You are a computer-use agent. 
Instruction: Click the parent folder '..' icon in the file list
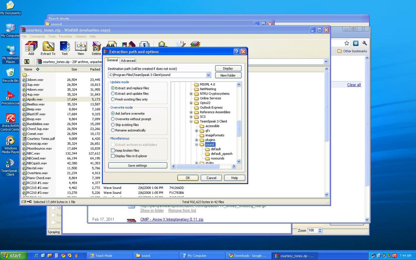[24, 75]
